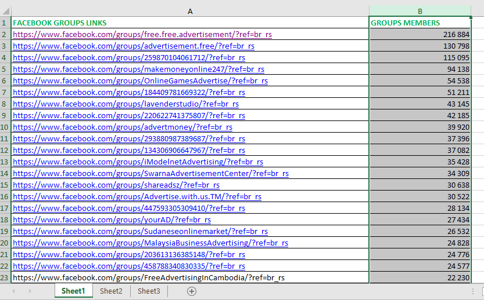
Task: Select the cell with value 39 920
Action: pyautogui.click(x=420, y=127)
